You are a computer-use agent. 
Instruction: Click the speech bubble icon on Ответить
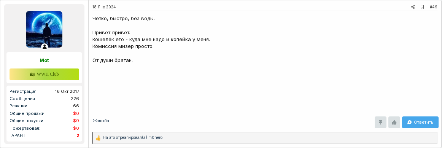pos(410,123)
